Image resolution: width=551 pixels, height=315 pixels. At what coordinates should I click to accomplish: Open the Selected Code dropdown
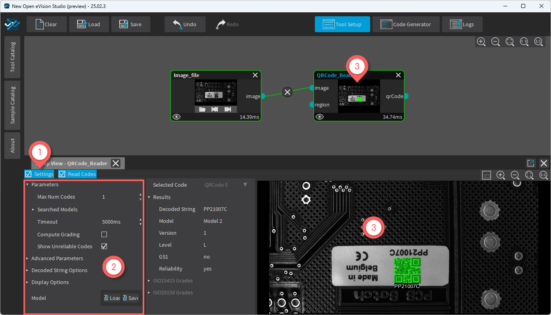pos(226,185)
